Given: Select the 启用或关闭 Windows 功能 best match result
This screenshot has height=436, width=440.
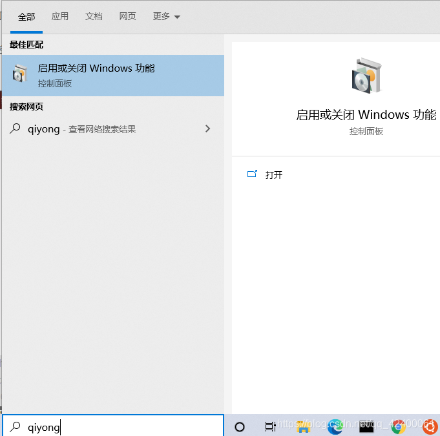Looking at the screenshot, I should pyautogui.click(x=113, y=76).
